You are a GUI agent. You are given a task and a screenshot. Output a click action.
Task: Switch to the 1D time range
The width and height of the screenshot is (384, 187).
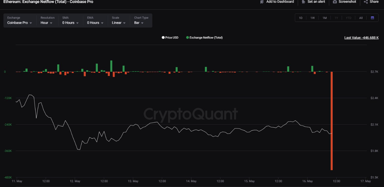[301, 18]
